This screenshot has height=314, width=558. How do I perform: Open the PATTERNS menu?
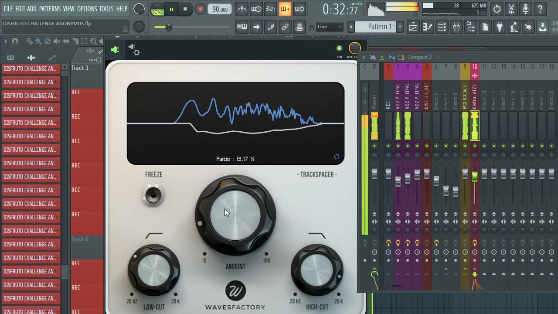50,9
